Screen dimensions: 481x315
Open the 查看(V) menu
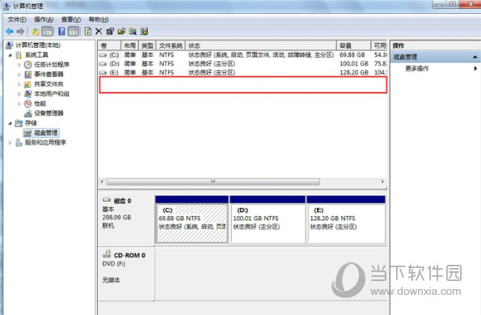point(71,19)
